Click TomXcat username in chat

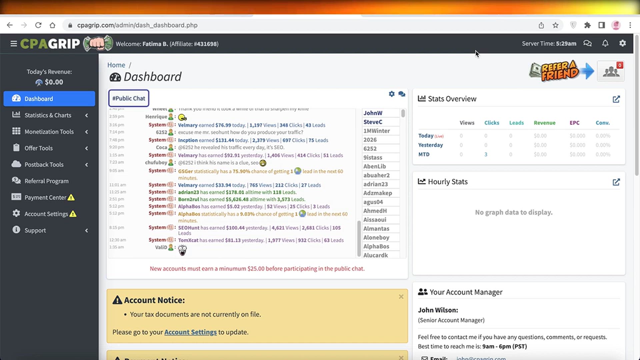point(188,240)
